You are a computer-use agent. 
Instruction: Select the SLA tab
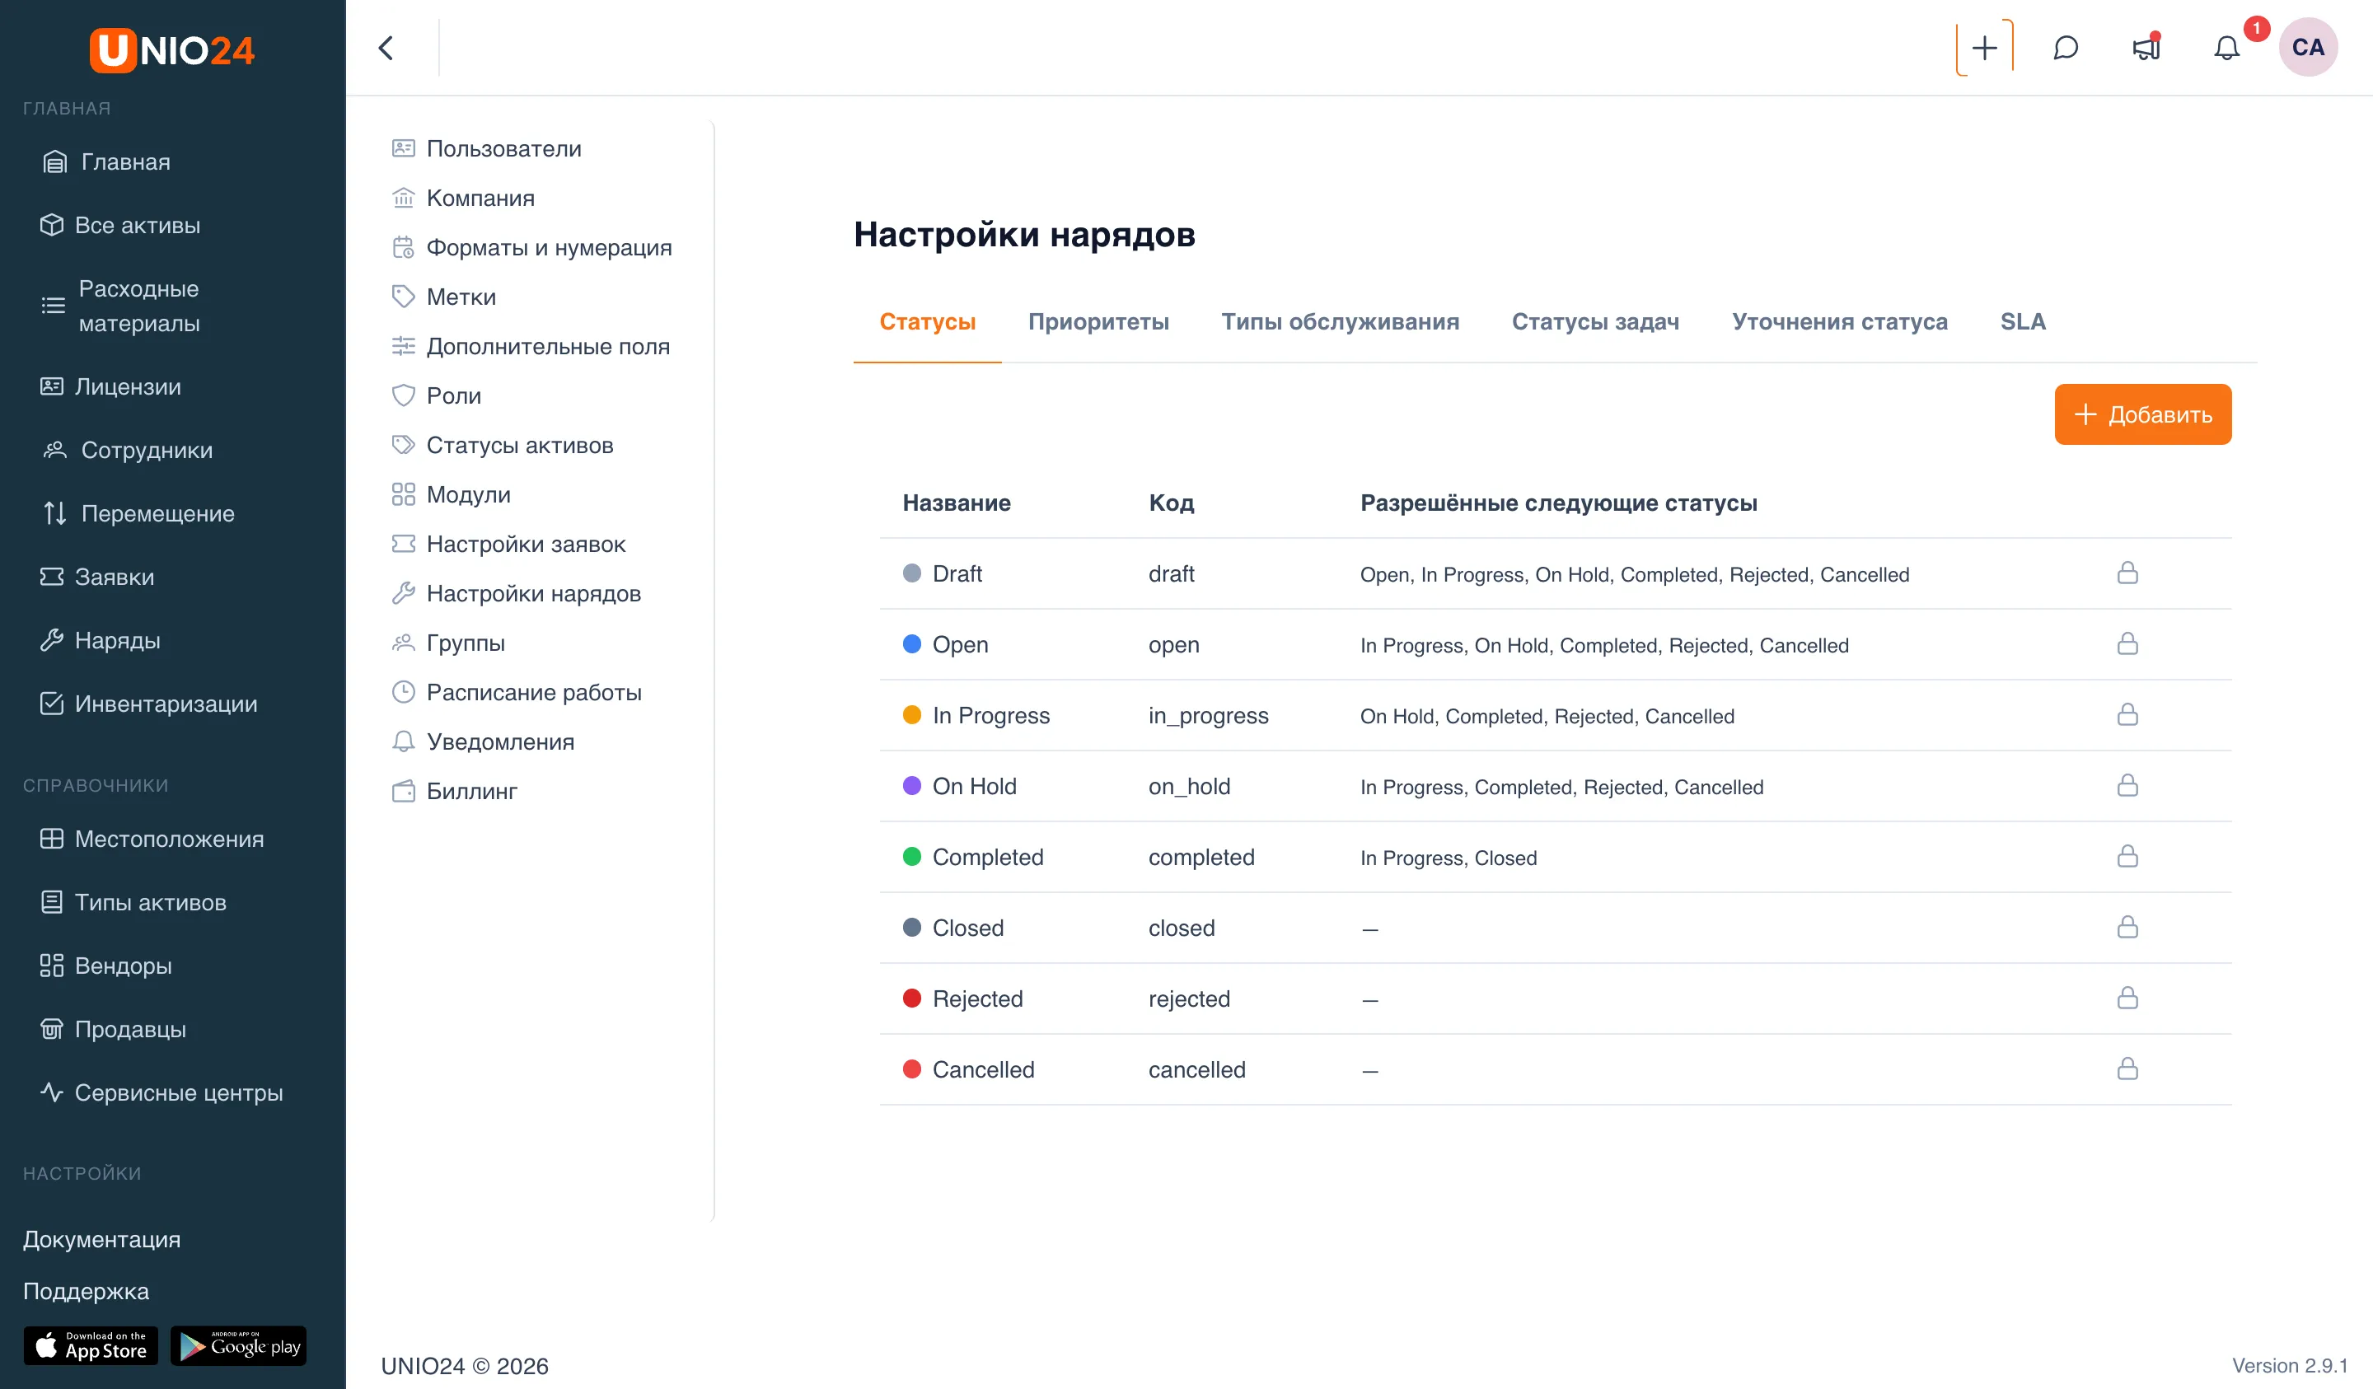2022,322
